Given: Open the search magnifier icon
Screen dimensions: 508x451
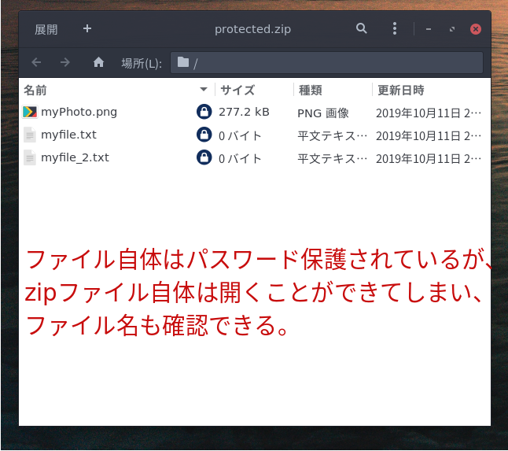Looking at the screenshot, I should pos(362,29).
